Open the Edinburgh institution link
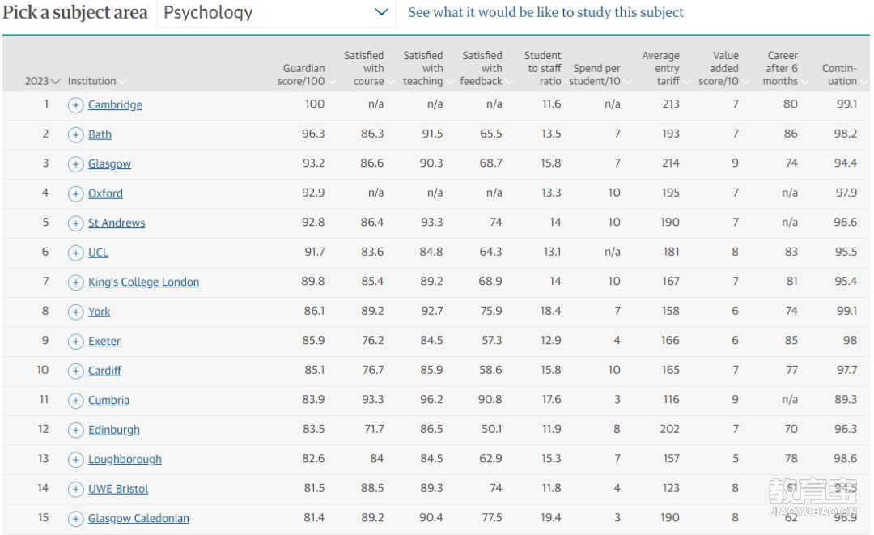This screenshot has width=874, height=535. point(114,430)
